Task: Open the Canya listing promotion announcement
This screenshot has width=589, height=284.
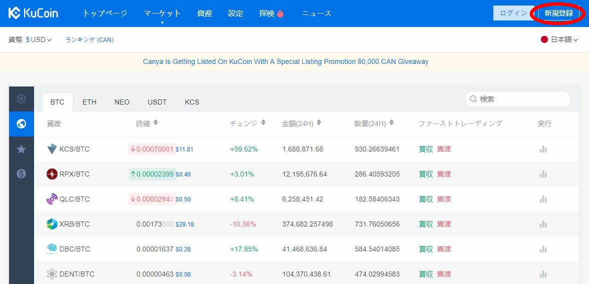Action: [285, 61]
